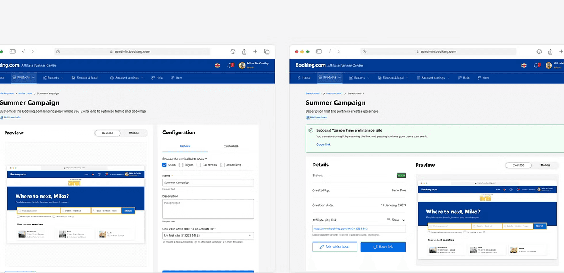Expand Finance & legal in Details window
The width and height of the screenshot is (564, 273).
click(x=392, y=78)
